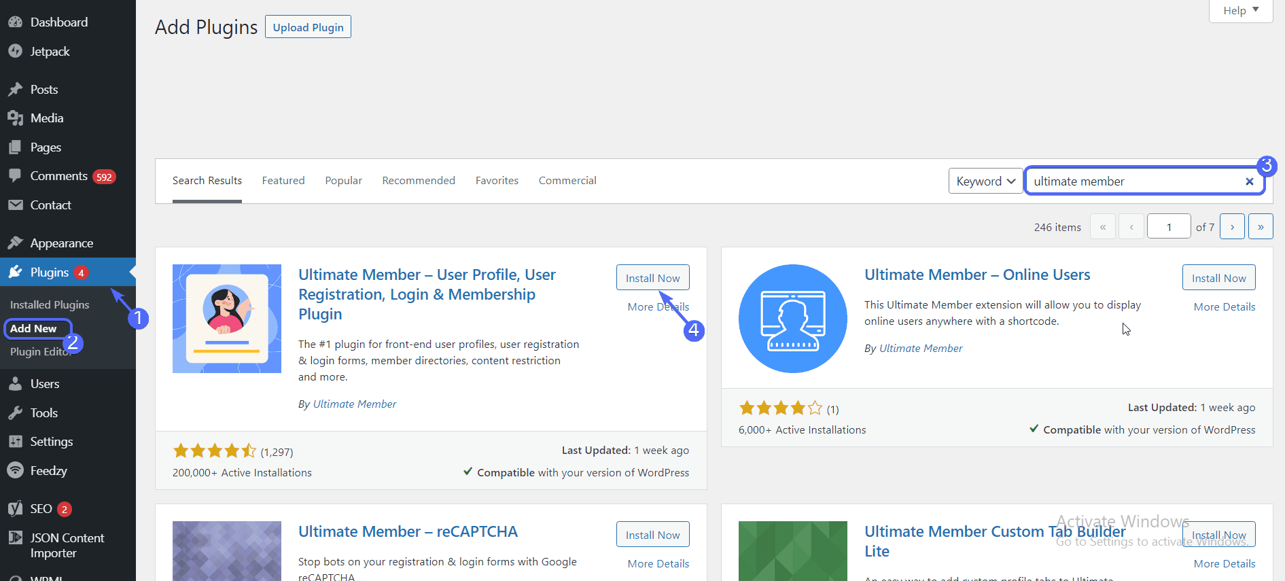The width and height of the screenshot is (1285, 581).
Task: View More Details for Custom Tab Builder Lite
Action: [1225, 564]
